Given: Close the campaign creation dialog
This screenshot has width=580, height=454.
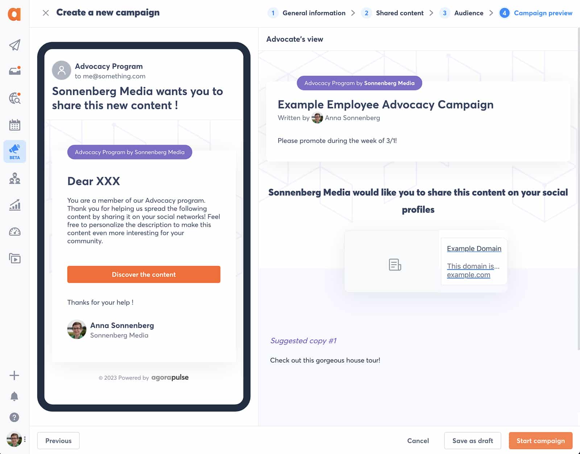Looking at the screenshot, I should click(x=46, y=13).
